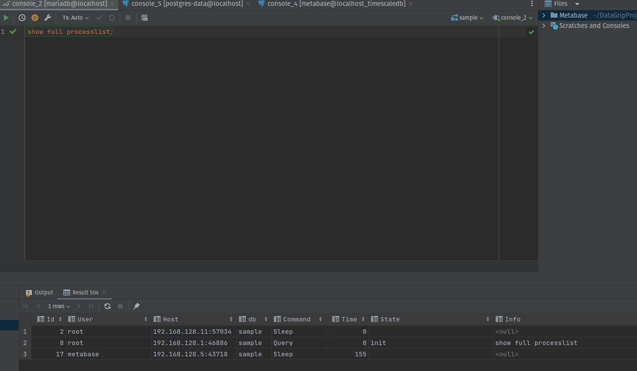This screenshot has width=637, height=371.
Task: Open the 3 rows page-size dropdown
Action: [x=58, y=306]
